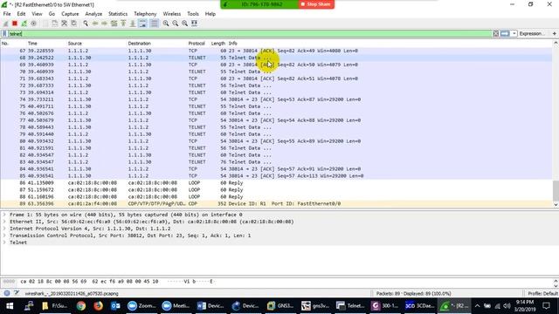This screenshot has width=559, height=314.
Task: Open the Analyze menu
Action: pyautogui.click(x=93, y=14)
